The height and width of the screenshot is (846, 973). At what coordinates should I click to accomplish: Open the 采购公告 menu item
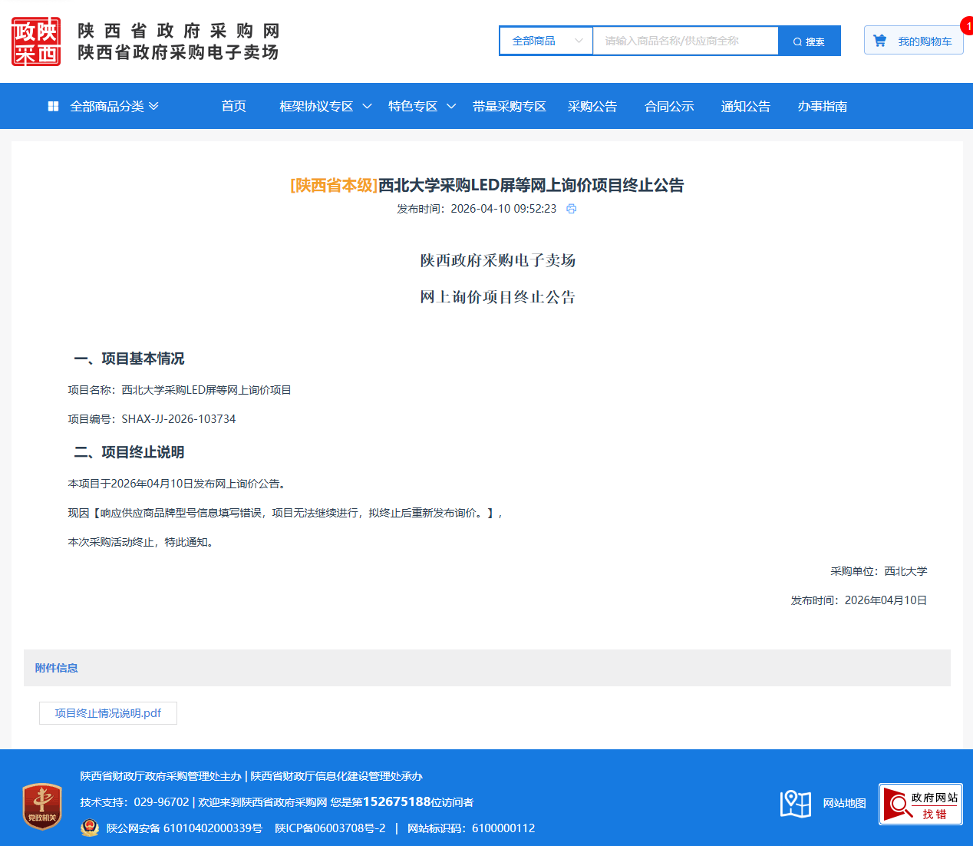pyautogui.click(x=592, y=106)
